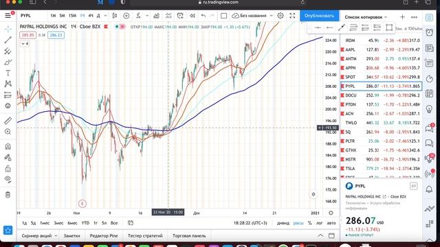Open the Торговая панель tab
Viewport: 440px width, 247px height.
(189, 236)
